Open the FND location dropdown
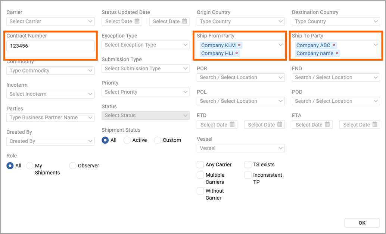Viewport: 386px width, 234px height. coord(336,77)
